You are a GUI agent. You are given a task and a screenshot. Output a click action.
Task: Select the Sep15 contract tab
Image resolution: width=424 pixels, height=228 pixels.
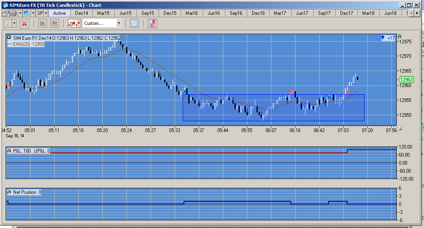pos(148,13)
